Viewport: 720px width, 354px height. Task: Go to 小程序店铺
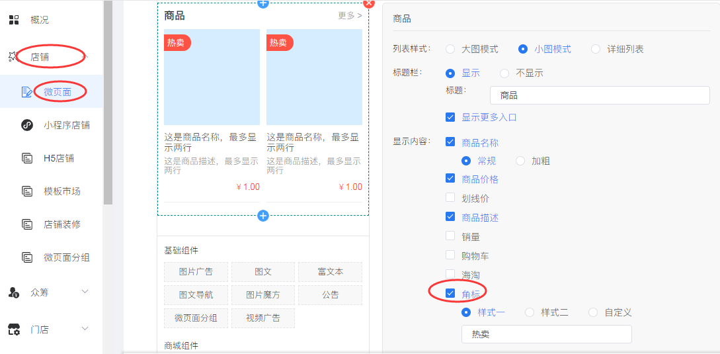[x=67, y=125]
